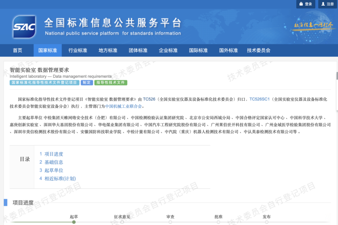338x225 pixels.
Task: Open the 技术委员会 navigation tab
Action: pyautogui.click(x=259, y=50)
